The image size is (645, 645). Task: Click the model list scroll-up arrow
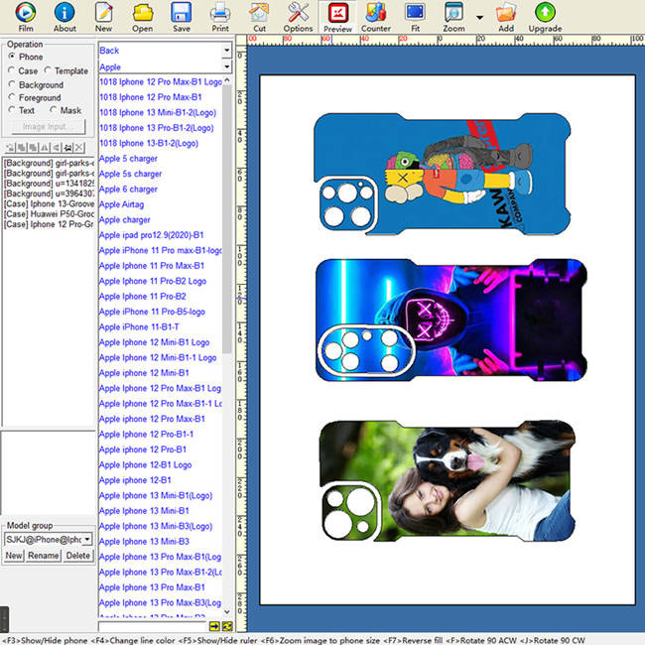pos(227,81)
